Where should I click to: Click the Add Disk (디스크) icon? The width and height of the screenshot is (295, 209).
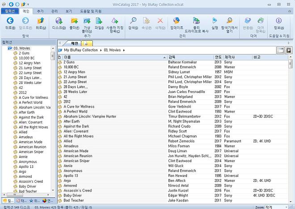click(x=59, y=21)
